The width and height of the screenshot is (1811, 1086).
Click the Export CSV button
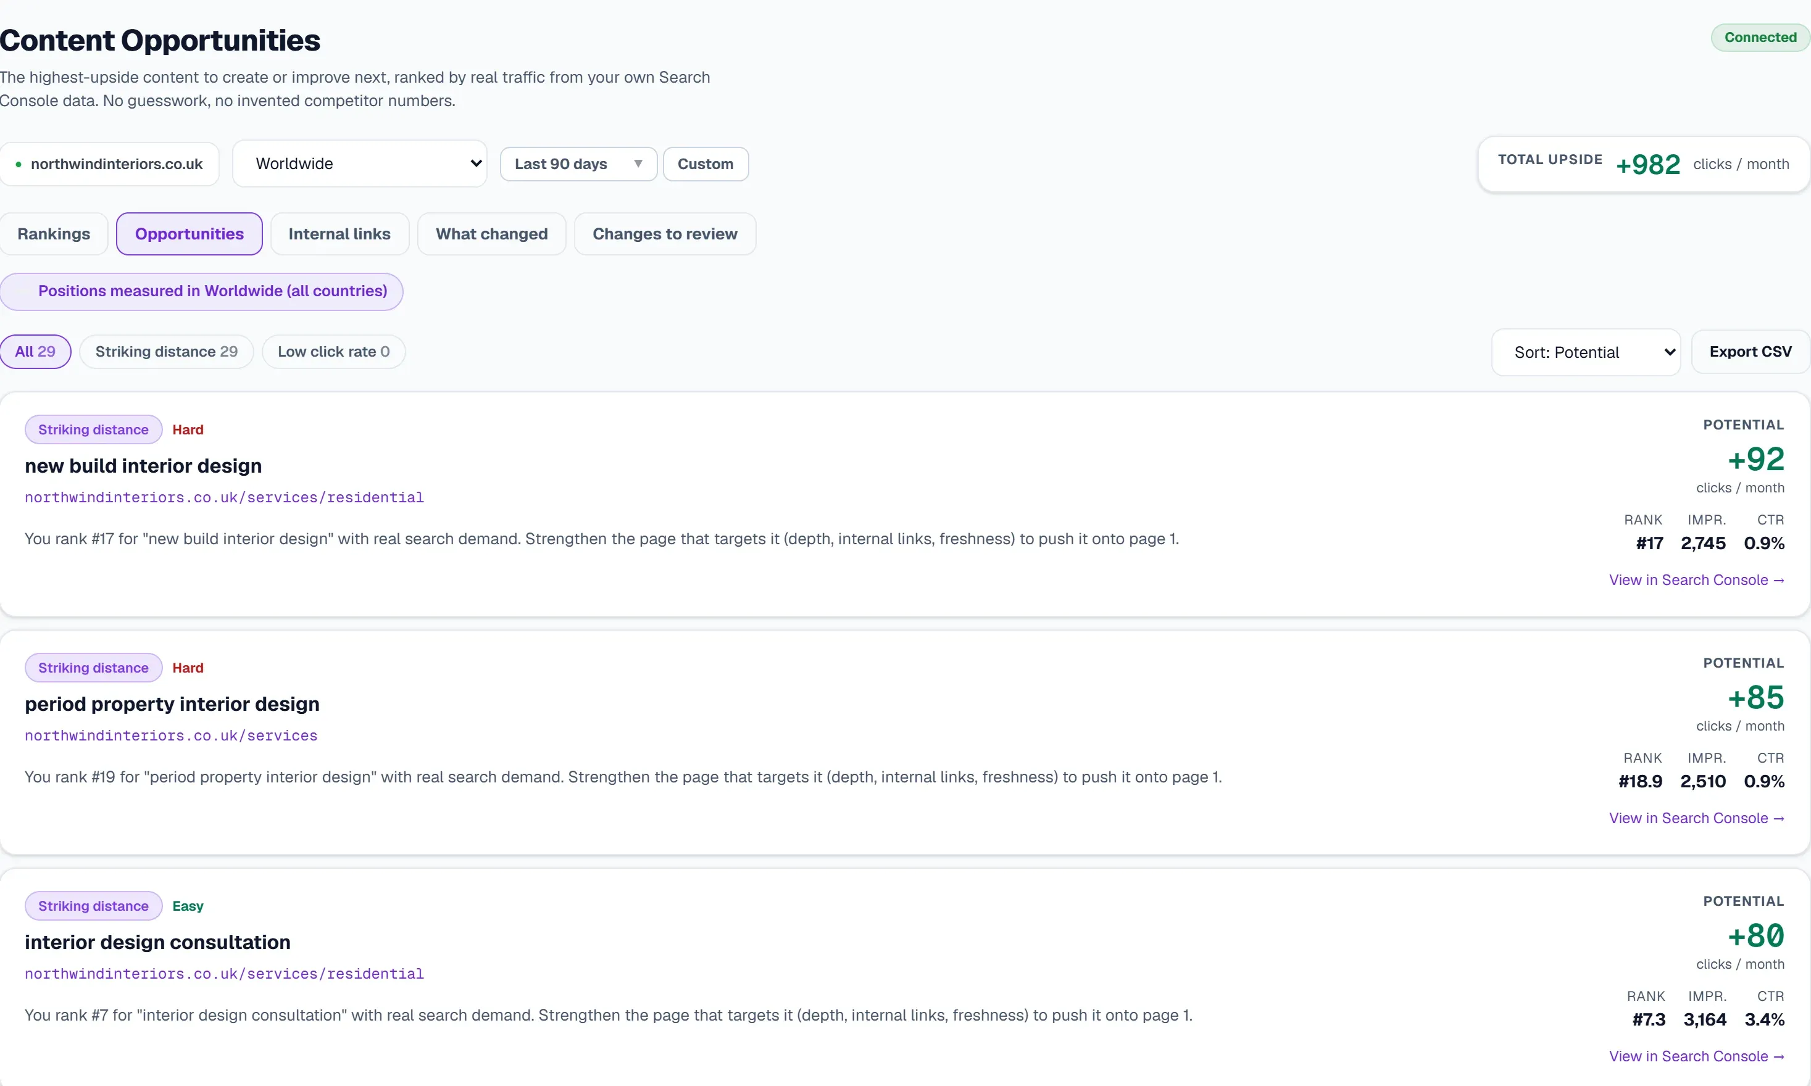(x=1751, y=351)
